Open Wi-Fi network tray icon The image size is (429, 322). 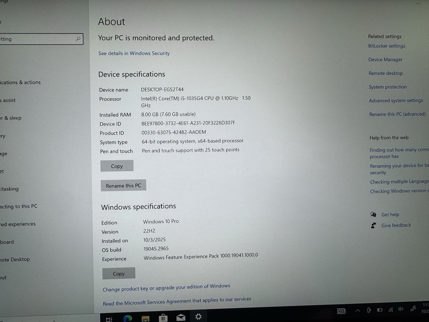click(391, 310)
